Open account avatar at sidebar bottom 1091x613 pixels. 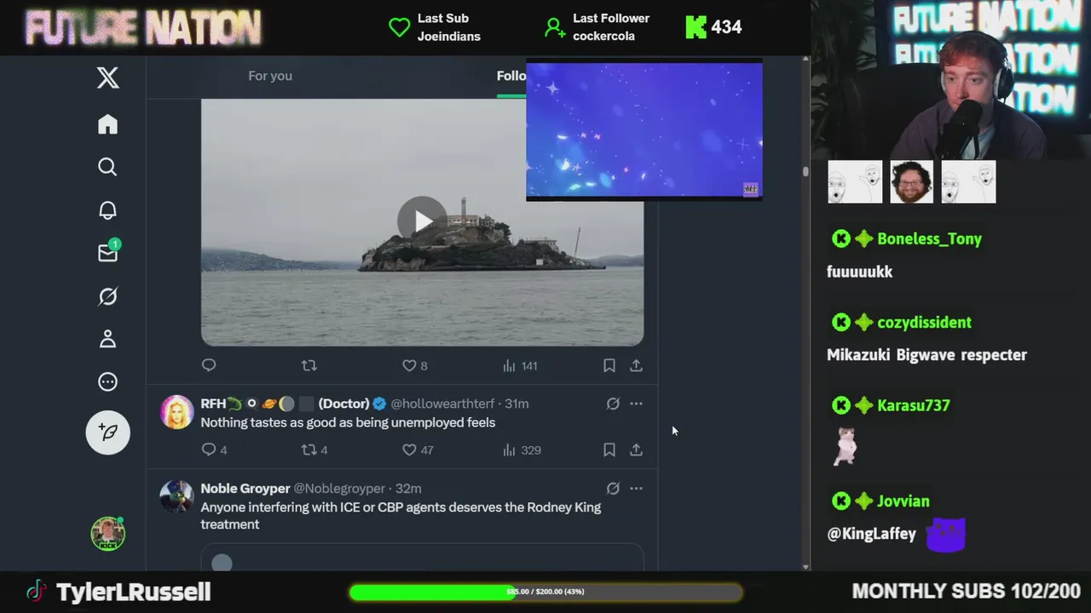(x=108, y=534)
